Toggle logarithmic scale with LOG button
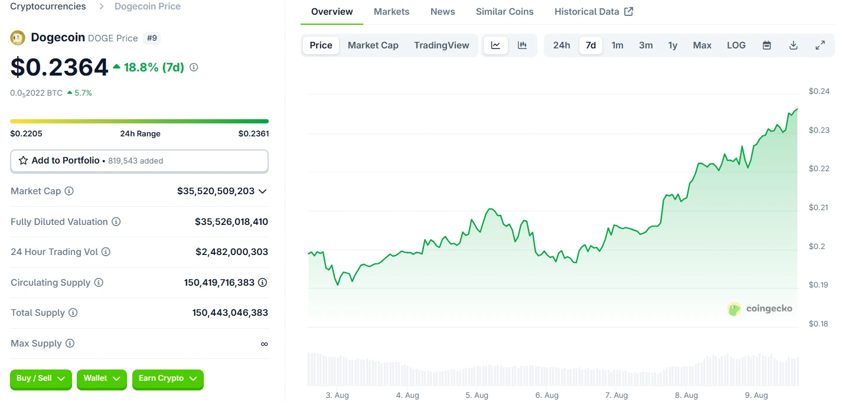This screenshot has height=402, width=851. (736, 45)
